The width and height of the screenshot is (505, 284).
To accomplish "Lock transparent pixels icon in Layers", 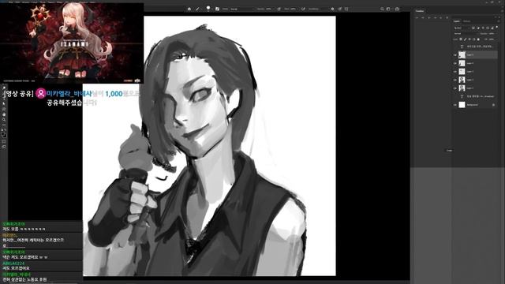I will (x=461, y=39).
